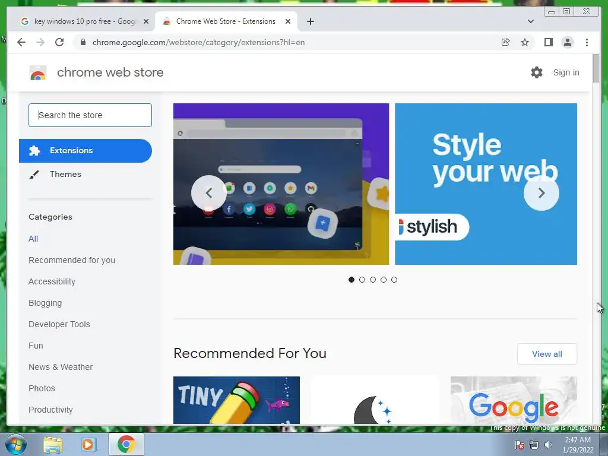Open the Tiny pencil extension card
Screen dimensions: 608x456
[236, 400]
